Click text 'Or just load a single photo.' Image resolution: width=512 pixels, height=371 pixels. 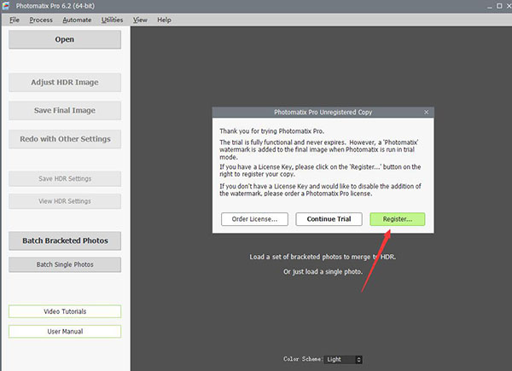(323, 272)
